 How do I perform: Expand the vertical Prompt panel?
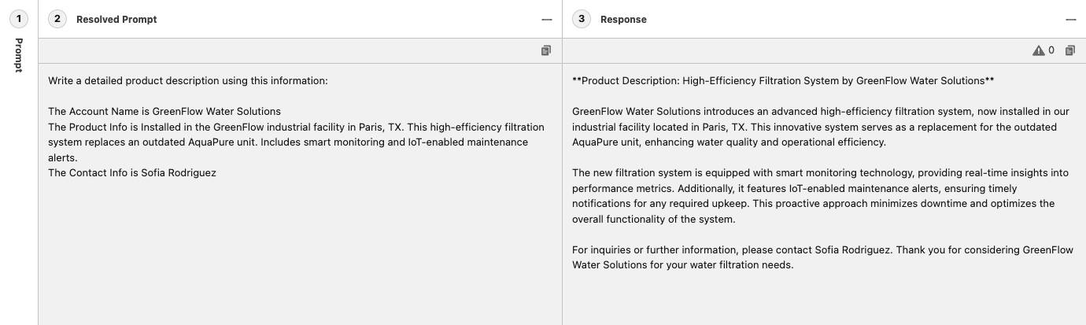point(19,55)
